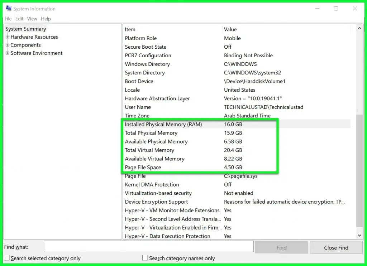Enable Search category names only
The height and width of the screenshot is (266, 367).
145,258
